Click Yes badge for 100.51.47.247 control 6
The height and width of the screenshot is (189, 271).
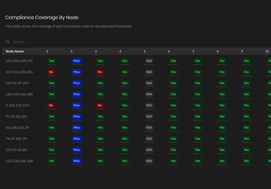point(173,83)
